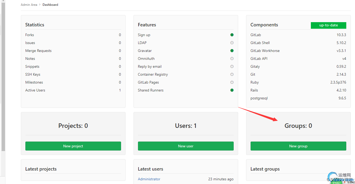Click the GitLab Pages power icon
Viewport: 355px width, 184px height.
click(232, 82)
